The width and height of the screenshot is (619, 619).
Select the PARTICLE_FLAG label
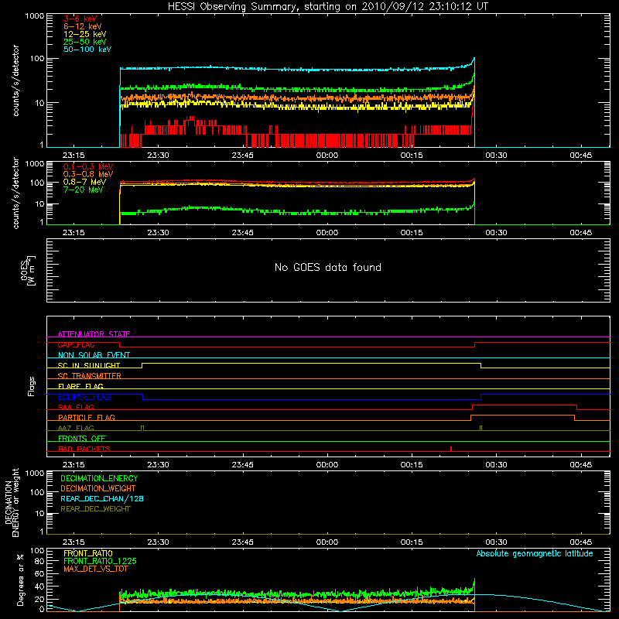pyautogui.click(x=87, y=417)
